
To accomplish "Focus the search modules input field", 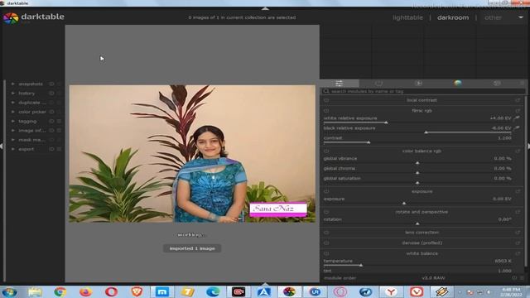I will (423, 91).
